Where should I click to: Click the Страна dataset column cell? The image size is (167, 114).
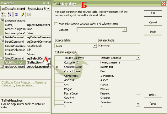[x=118, y=98]
